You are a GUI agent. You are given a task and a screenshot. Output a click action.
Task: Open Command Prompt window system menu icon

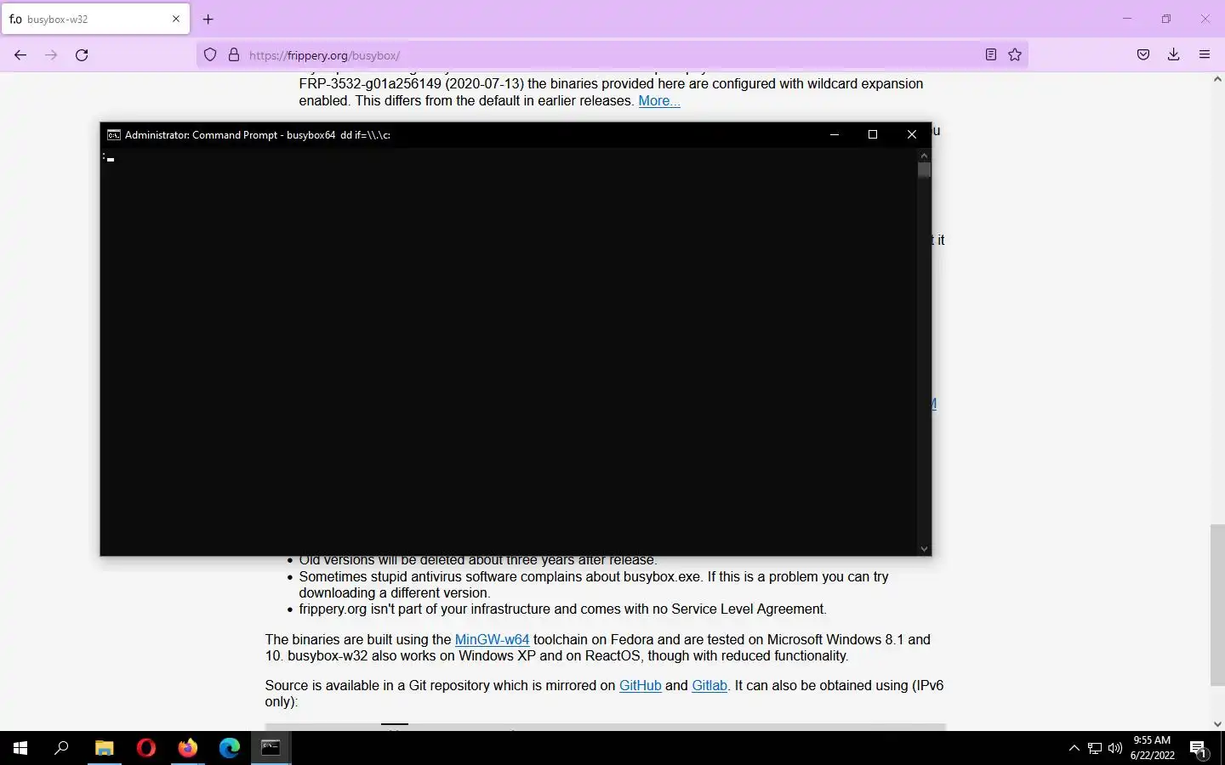(113, 134)
